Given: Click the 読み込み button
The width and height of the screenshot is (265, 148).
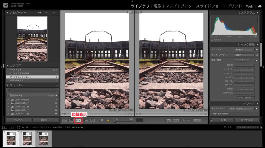Looking at the screenshot, I should [19, 120].
